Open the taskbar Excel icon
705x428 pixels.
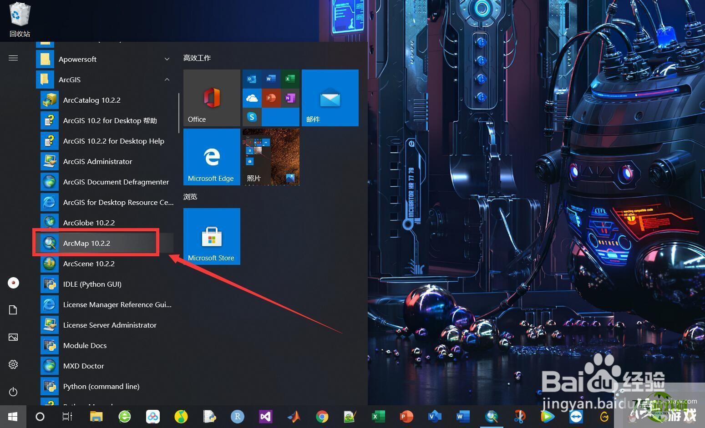pos(378,416)
